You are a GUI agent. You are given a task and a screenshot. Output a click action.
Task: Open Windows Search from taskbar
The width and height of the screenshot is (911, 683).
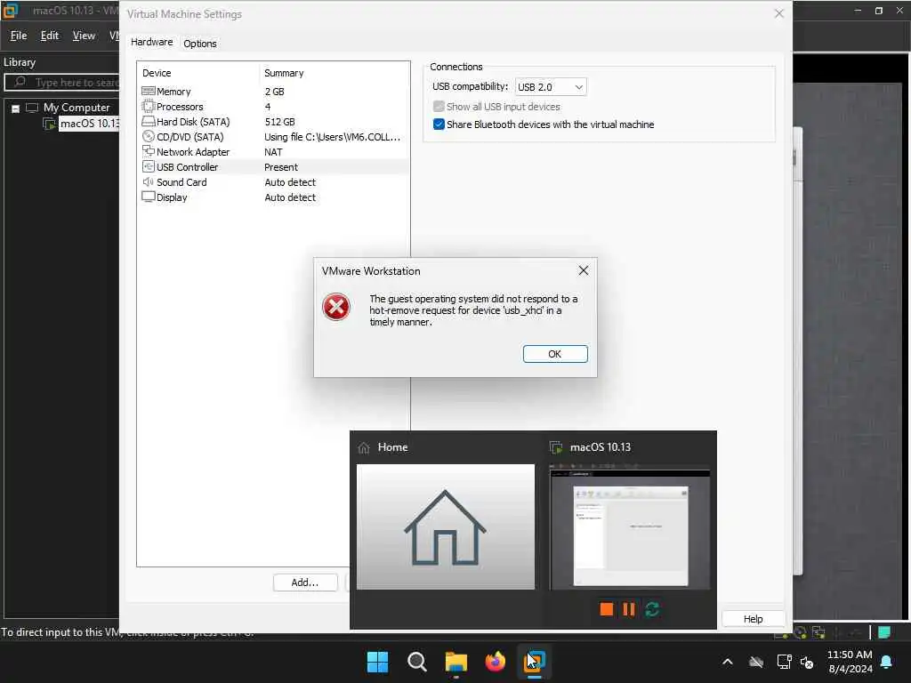click(x=416, y=662)
